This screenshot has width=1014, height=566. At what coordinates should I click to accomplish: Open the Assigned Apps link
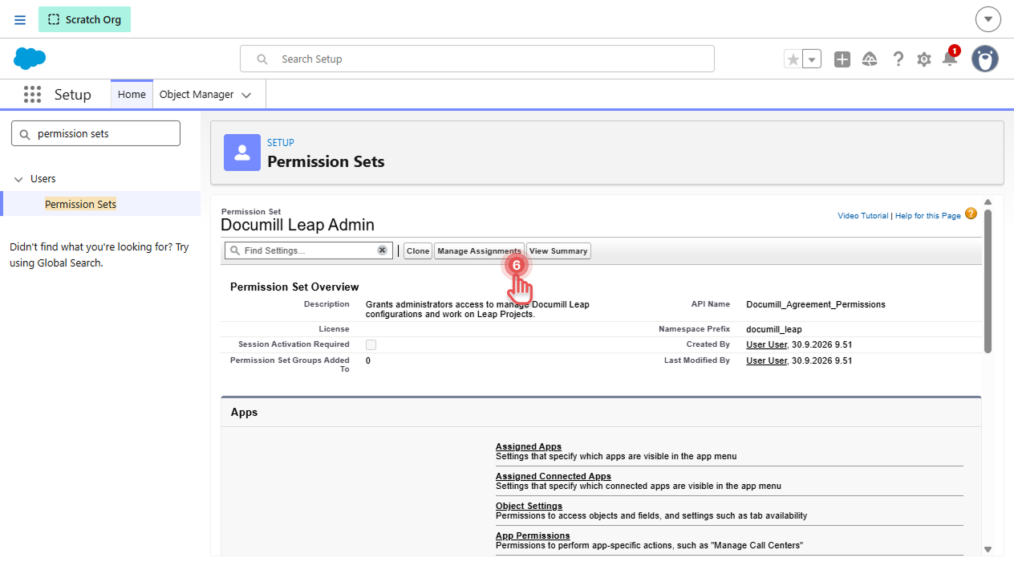[529, 446]
